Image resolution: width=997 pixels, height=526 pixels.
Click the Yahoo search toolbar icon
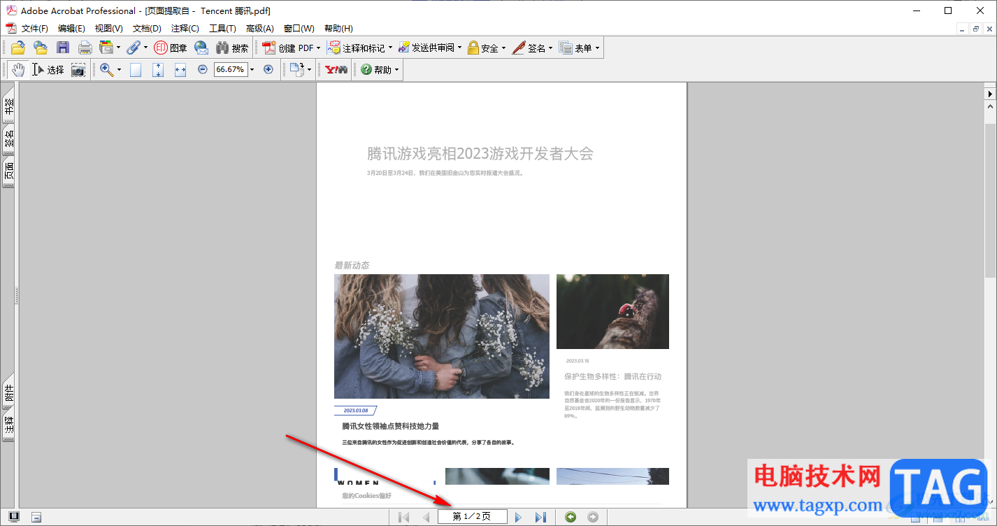[336, 69]
